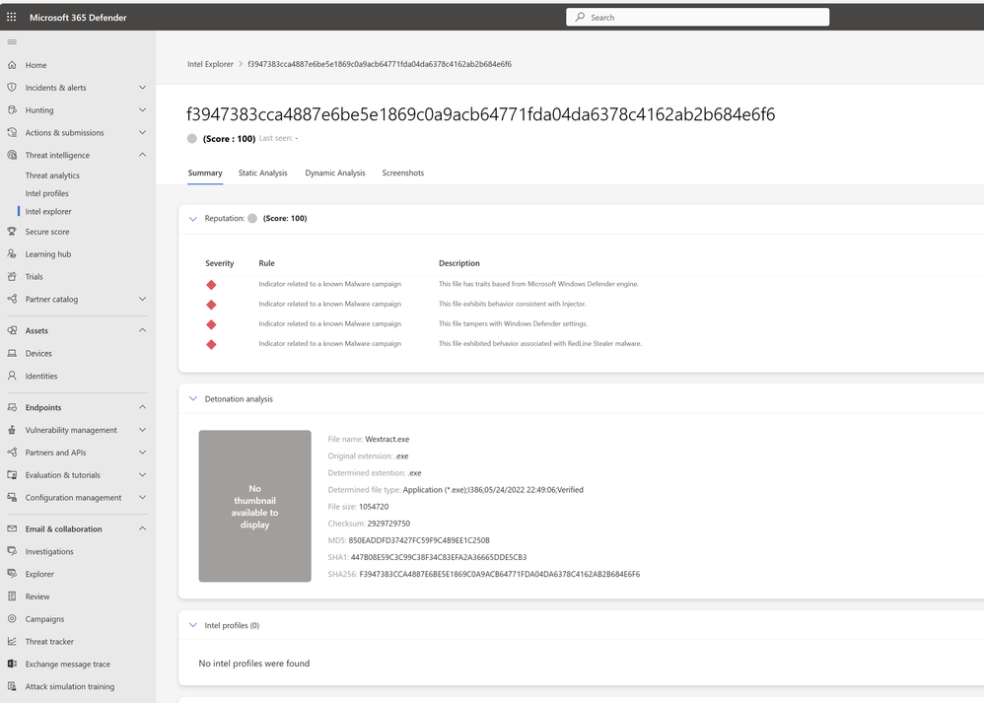Select the MD5 hash value
This screenshot has width=984, height=703.
419,540
